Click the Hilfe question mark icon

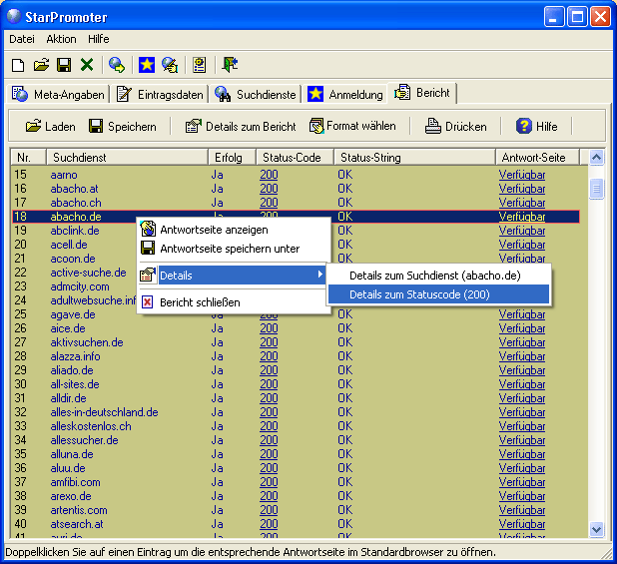[524, 126]
